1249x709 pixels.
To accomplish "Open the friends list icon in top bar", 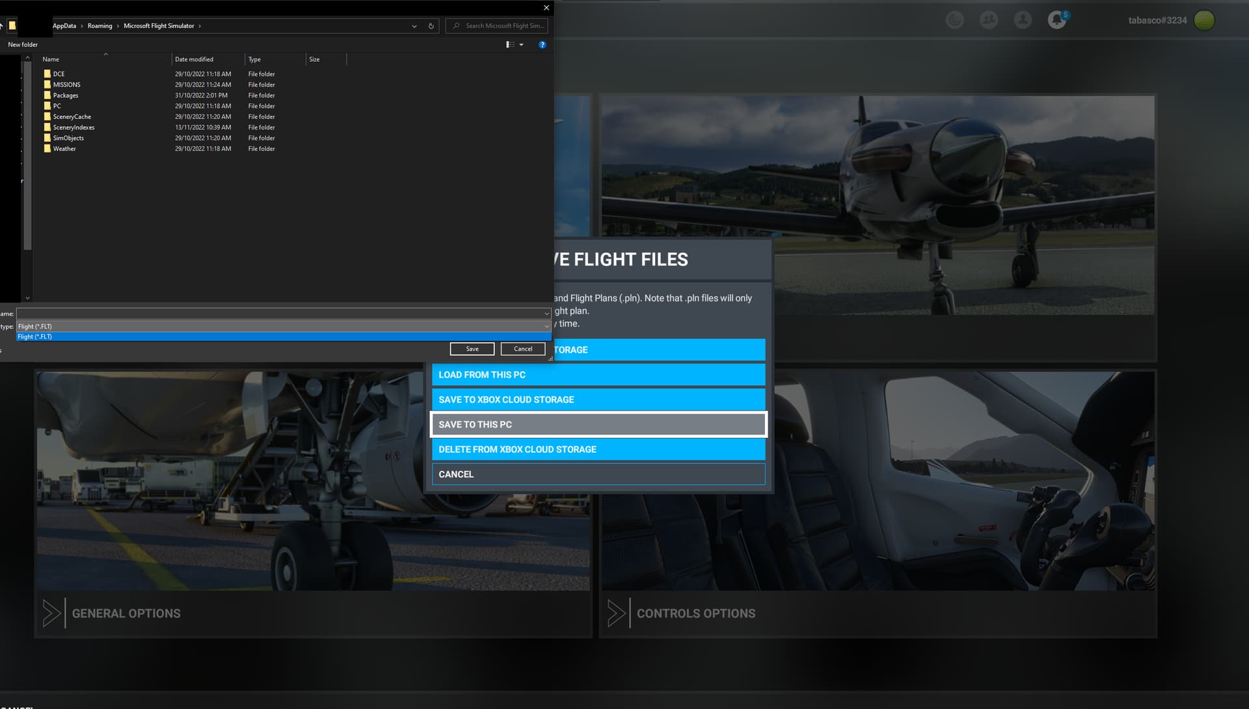I will coord(989,20).
